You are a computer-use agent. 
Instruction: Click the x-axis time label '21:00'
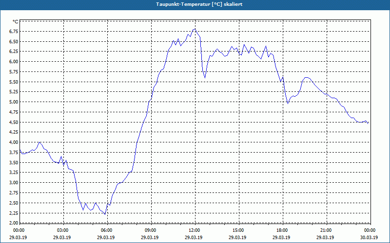pos(325,230)
